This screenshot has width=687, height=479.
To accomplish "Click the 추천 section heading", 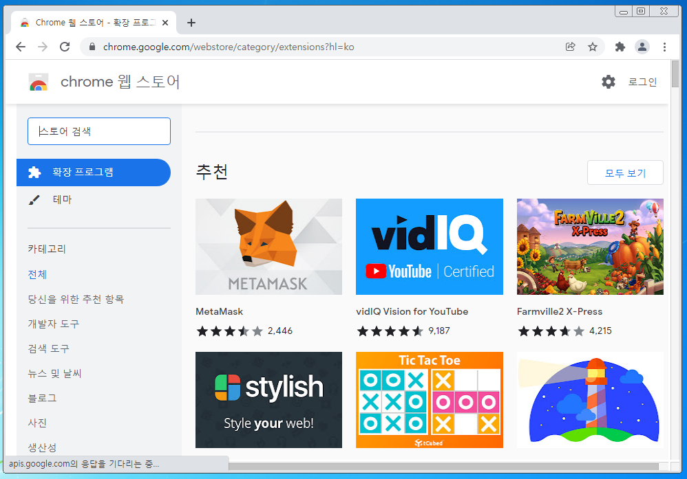I will coord(211,172).
